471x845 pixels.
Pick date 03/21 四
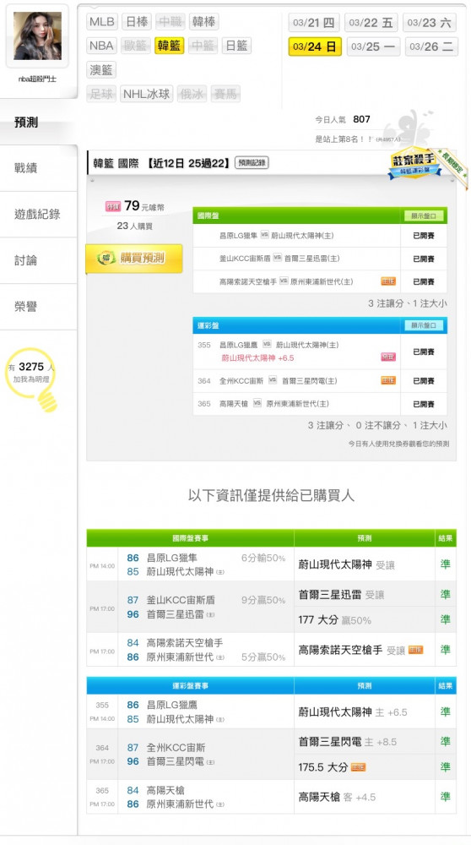point(314,23)
